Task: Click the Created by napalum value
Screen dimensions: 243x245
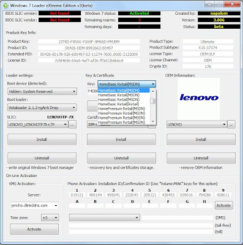Action: coord(219,13)
